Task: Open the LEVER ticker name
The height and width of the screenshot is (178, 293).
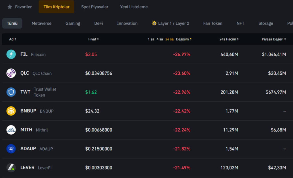Action: coord(27,167)
